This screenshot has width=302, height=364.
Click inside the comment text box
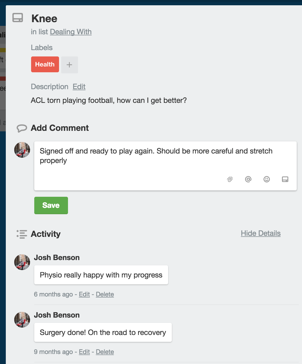[165, 166]
